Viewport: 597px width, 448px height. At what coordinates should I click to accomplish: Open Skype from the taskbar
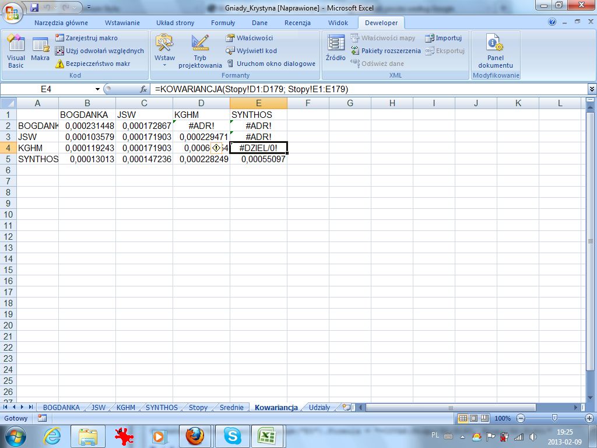pyautogui.click(x=232, y=435)
